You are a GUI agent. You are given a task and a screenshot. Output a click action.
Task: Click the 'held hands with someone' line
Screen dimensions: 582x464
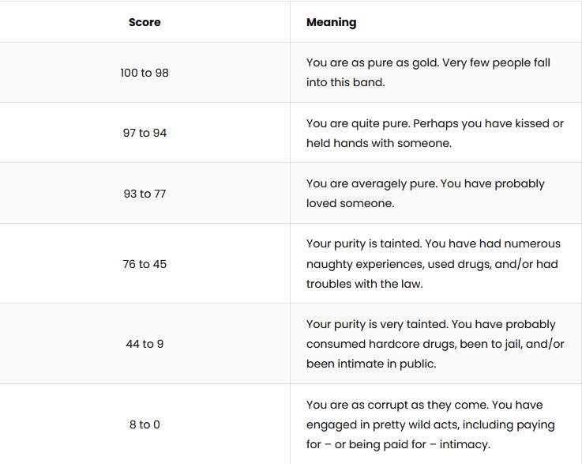(x=379, y=143)
